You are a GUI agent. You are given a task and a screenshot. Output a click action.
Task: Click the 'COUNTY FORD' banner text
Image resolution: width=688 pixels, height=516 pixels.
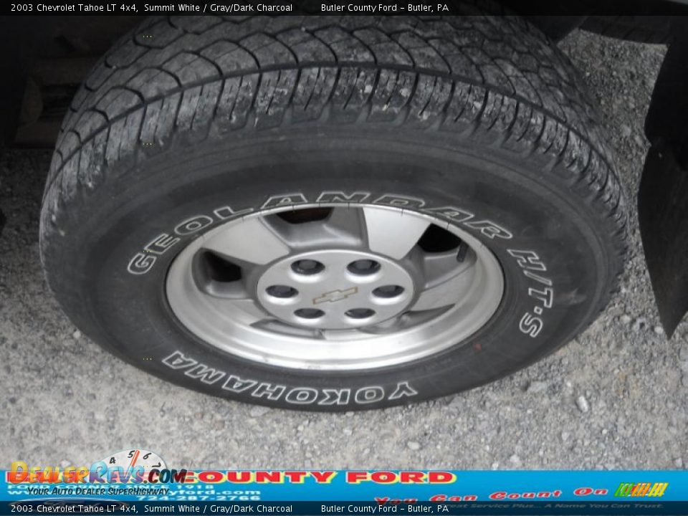[320, 477]
